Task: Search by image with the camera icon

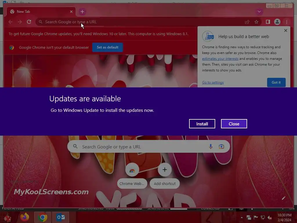Action: (x=221, y=146)
